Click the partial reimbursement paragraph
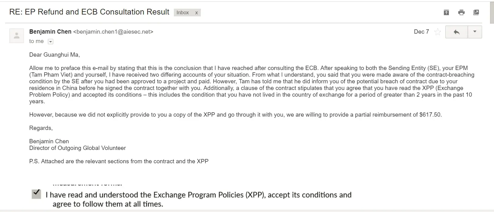The height and width of the screenshot is (212, 494). [x=235, y=115]
